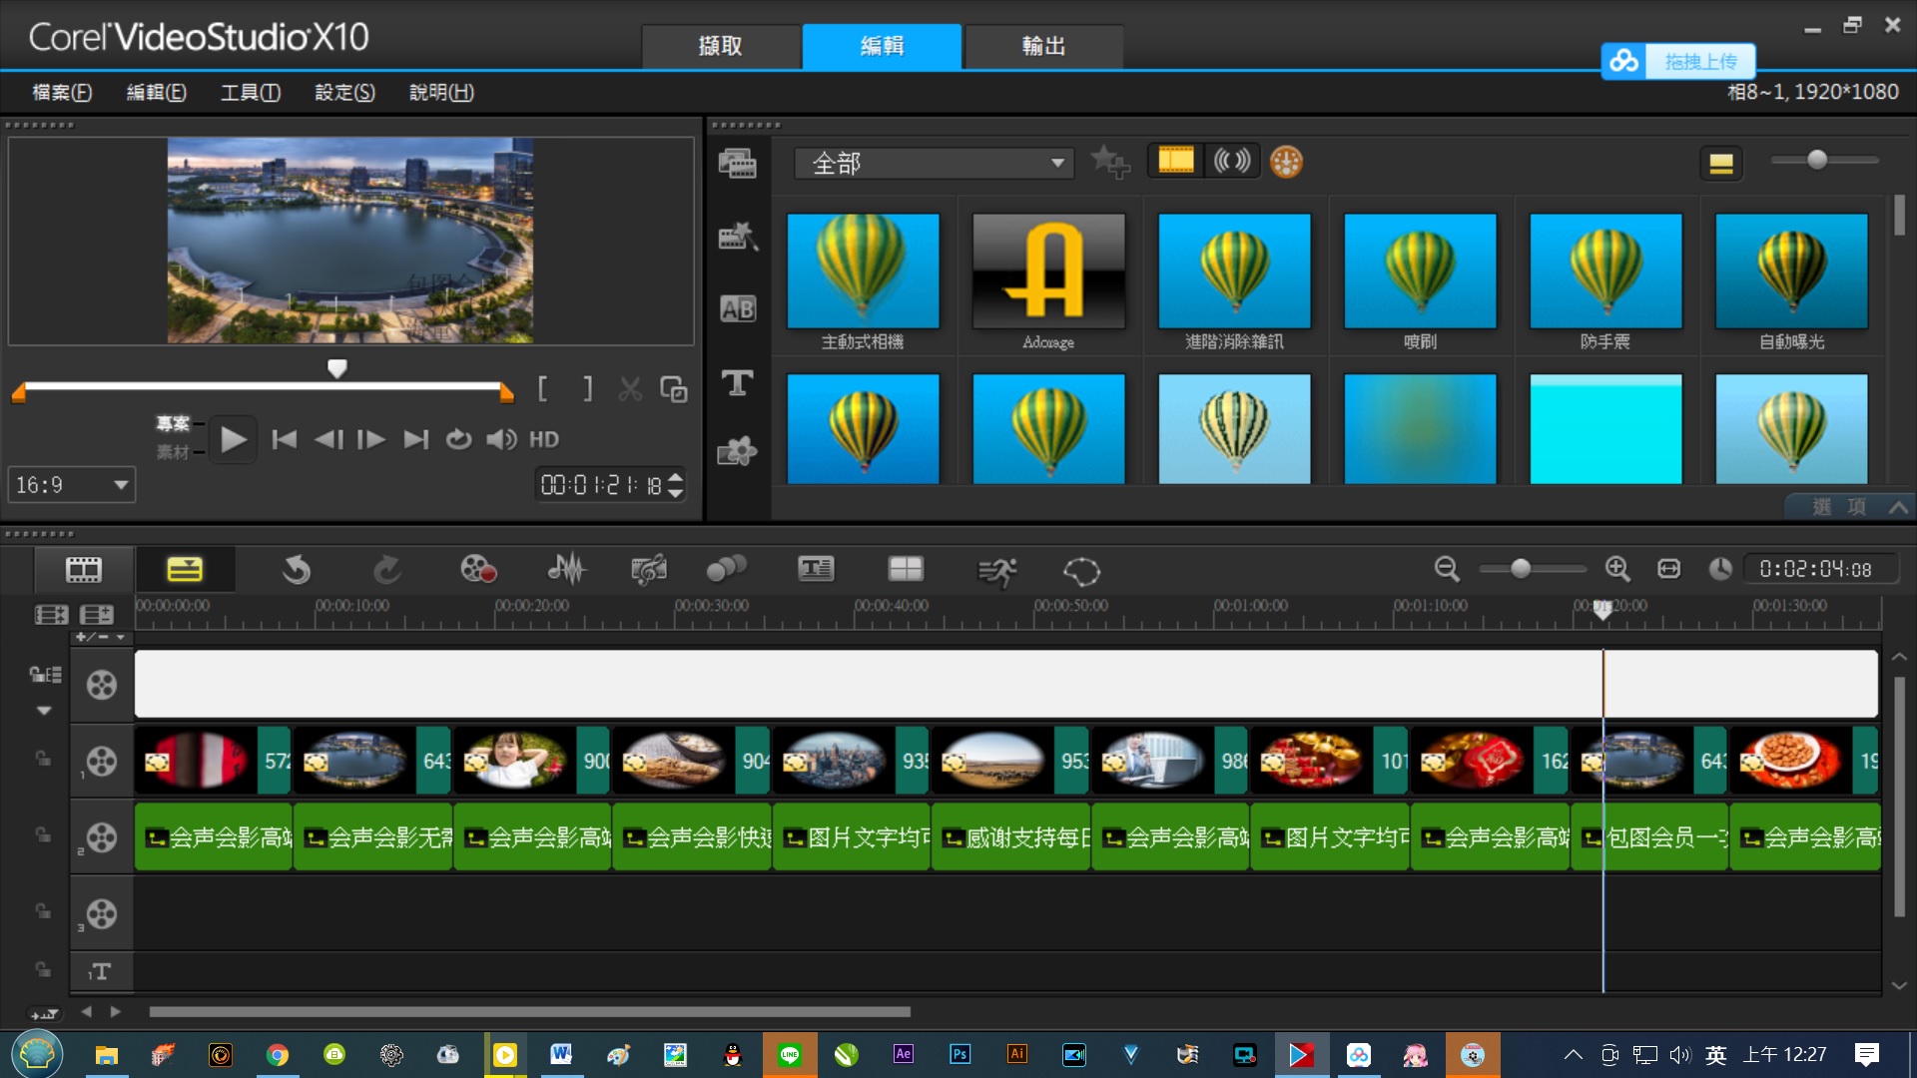This screenshot has width=1917, height=1078.
Task: Expand the 選項 options panel
Action: point(1851,507)
